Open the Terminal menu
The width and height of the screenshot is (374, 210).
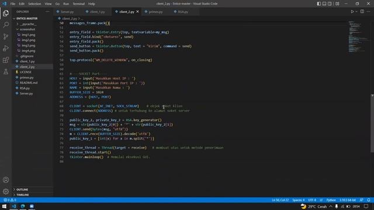(78, 3)
